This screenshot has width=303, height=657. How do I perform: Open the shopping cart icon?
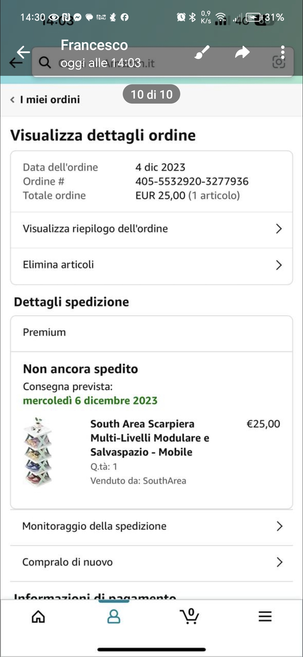[x=189, y=617]
